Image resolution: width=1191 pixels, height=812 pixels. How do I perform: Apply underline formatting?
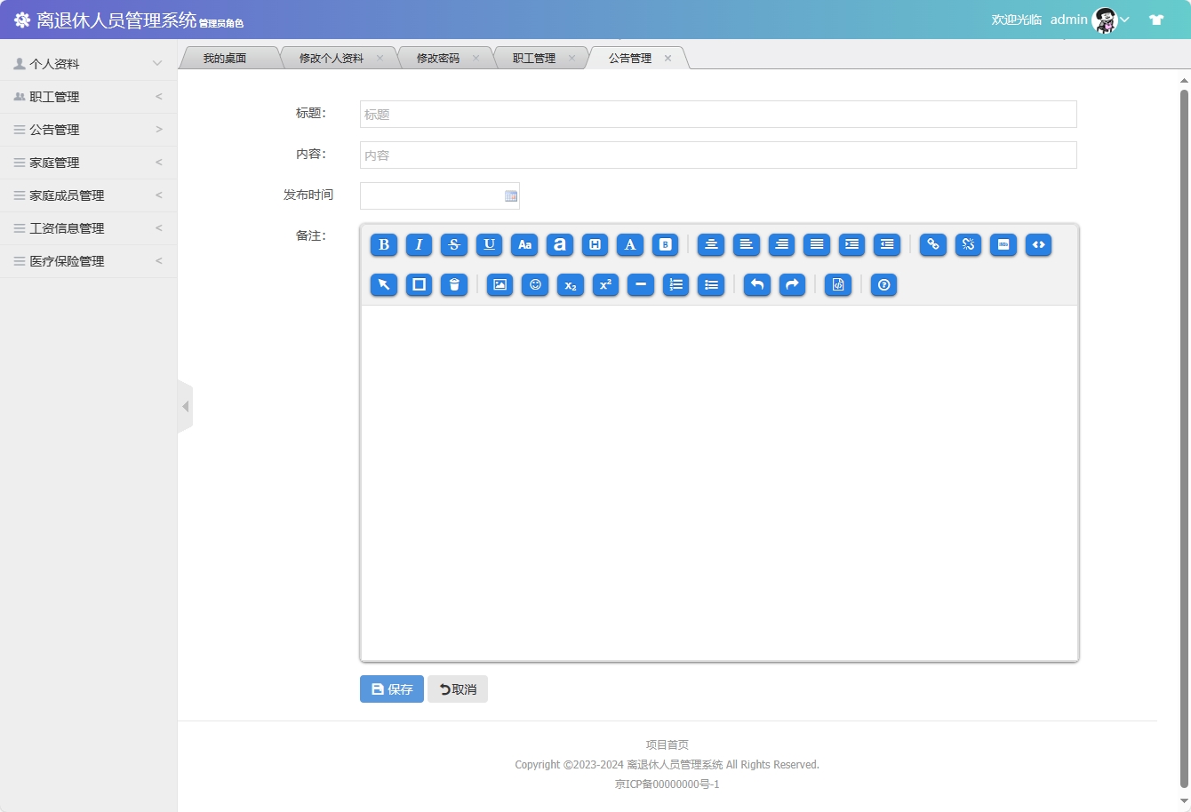pyautogui.click(x=489, y=245)
